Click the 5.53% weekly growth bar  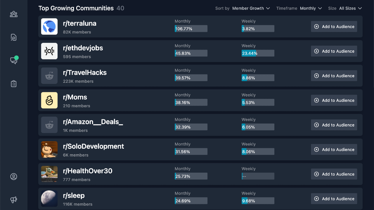tap(258, 102)
